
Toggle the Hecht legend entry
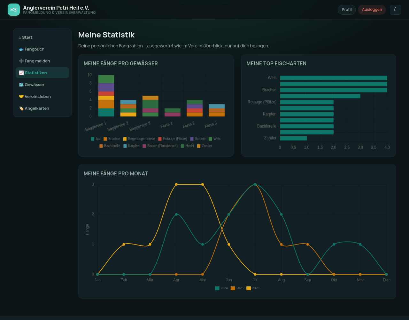pyautogui.click(x=187, y=146)
